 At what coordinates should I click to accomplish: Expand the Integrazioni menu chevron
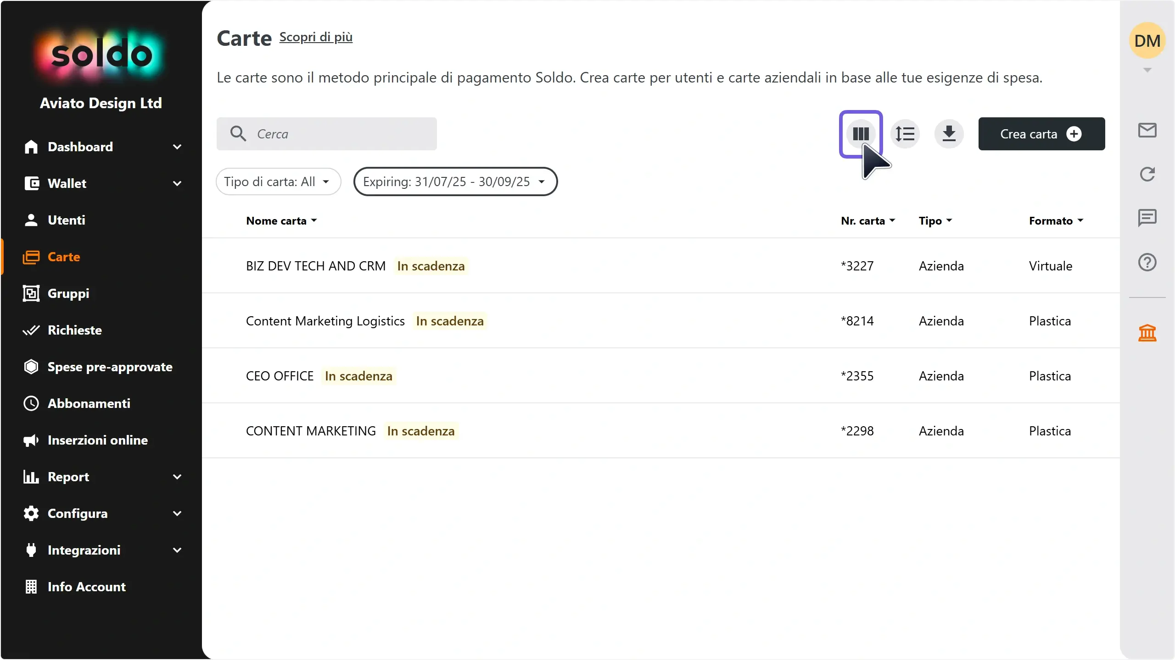pos(177,550)
